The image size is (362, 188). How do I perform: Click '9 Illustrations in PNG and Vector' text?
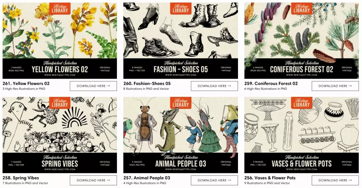click(267, 183)
